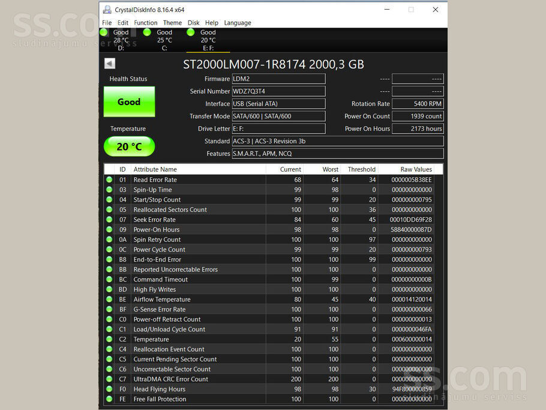This screenshot has height=410, width=546.
Task: Click the status dot for Read Error Rate
Action: click(109, 179)
